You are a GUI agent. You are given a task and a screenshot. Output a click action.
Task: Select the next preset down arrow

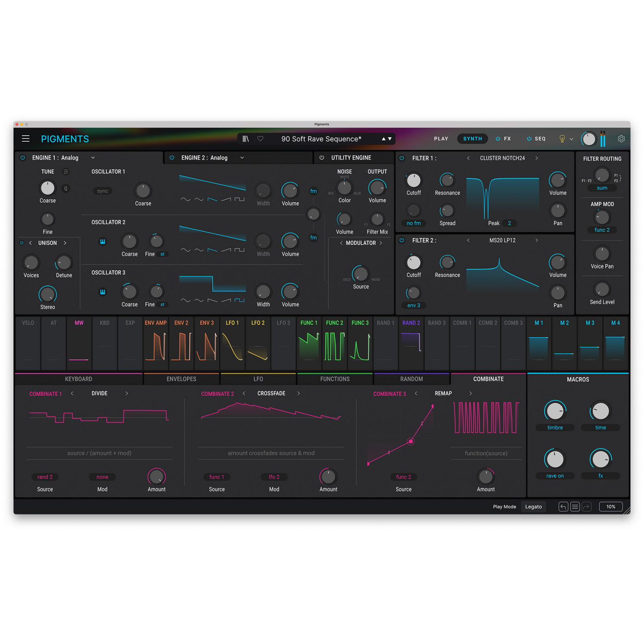click(x=390, y=139)
